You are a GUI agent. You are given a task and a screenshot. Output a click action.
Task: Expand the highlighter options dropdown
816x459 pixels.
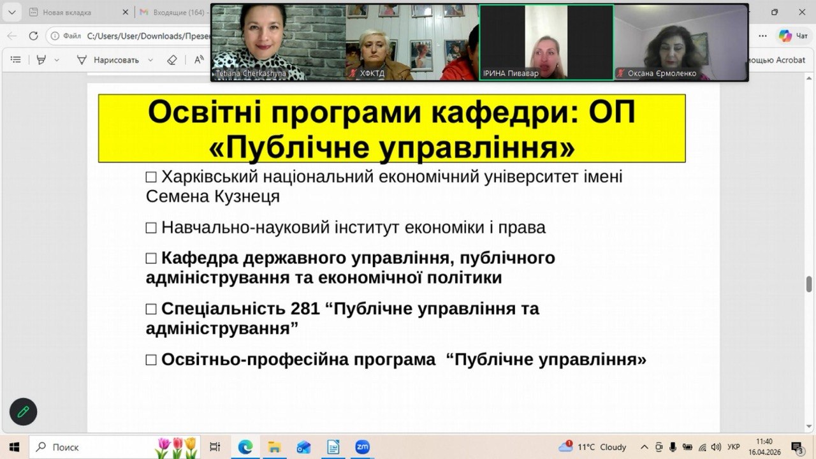pos(57,60)
